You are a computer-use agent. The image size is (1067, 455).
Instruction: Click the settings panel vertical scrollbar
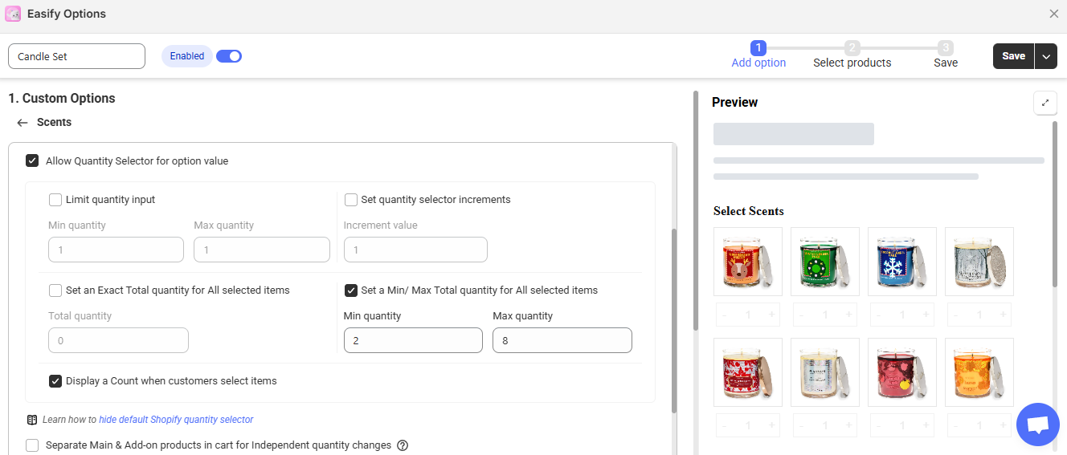point(674,321)
